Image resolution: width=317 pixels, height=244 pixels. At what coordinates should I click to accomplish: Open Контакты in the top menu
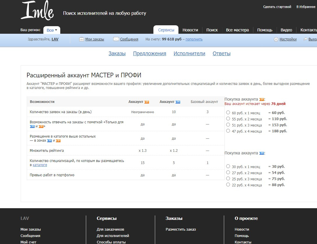coord(309,30)
